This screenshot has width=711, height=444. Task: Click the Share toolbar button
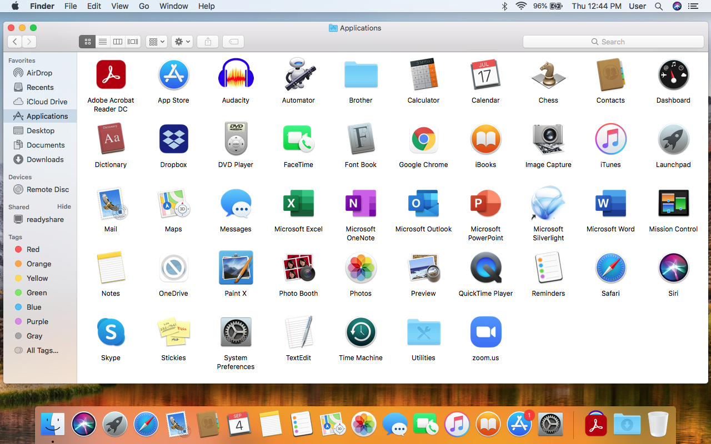point(208,42)
